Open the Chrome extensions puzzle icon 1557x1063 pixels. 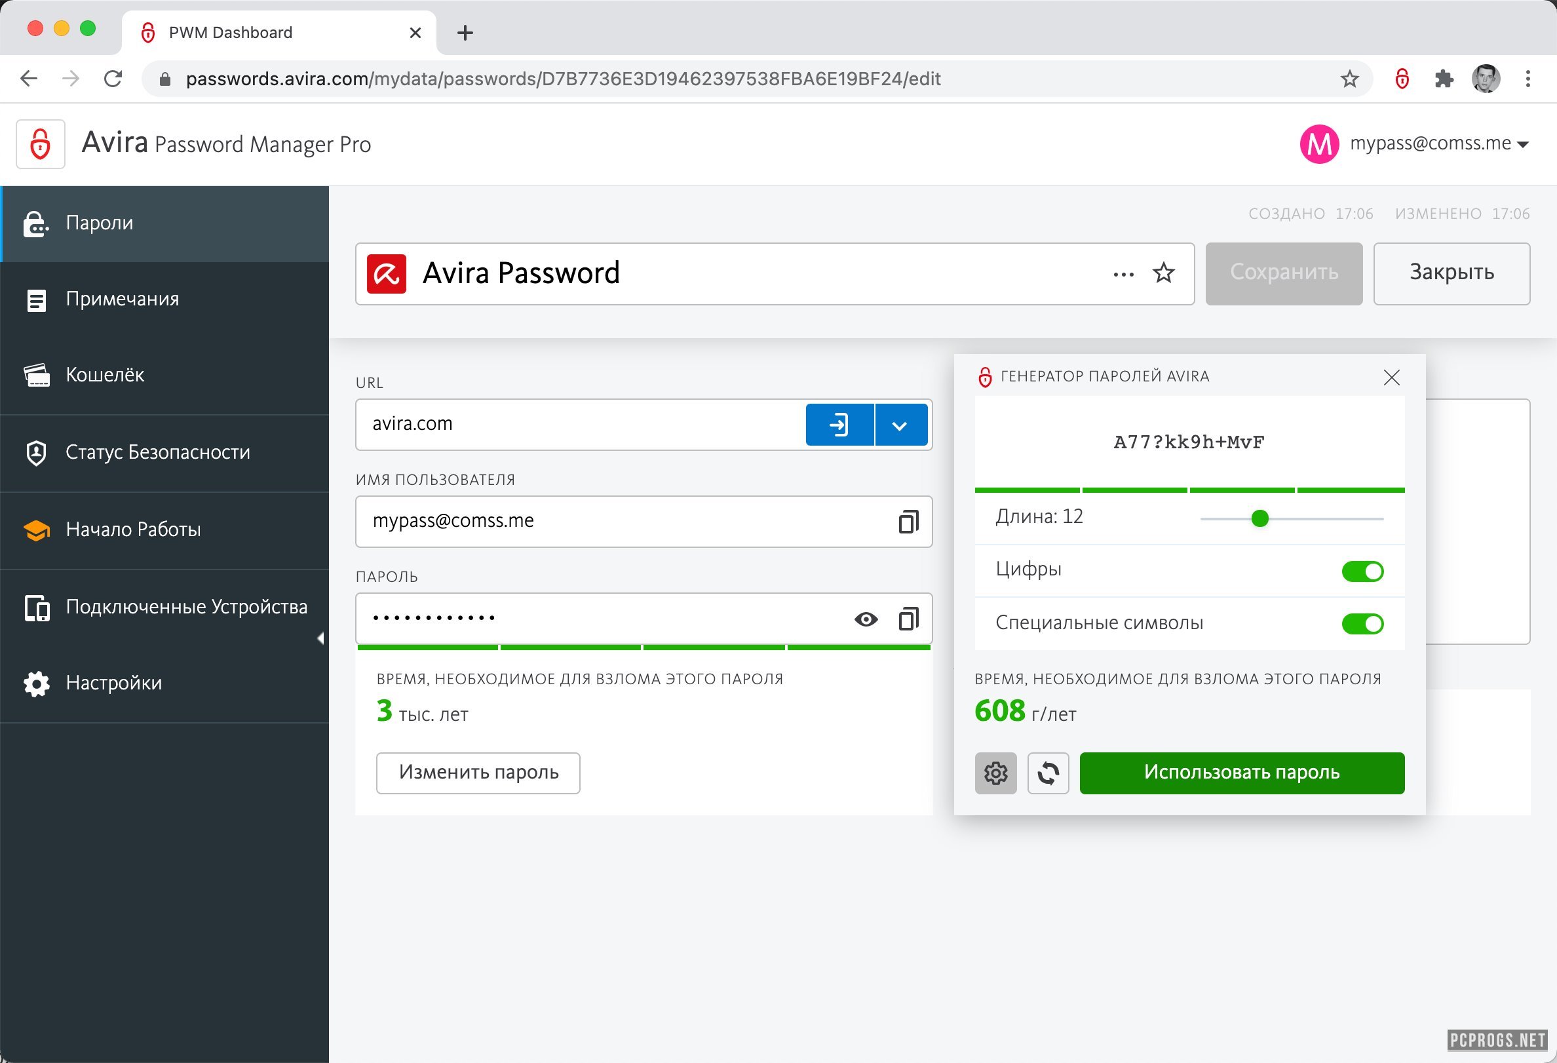(x=1444, y=79)
